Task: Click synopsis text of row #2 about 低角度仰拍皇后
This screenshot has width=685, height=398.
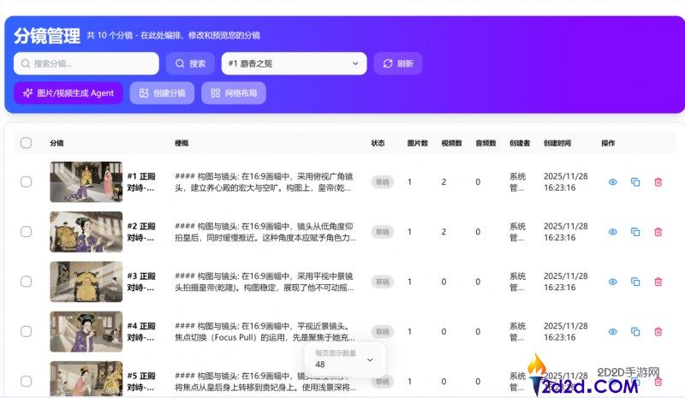Action: click(265, 232)
